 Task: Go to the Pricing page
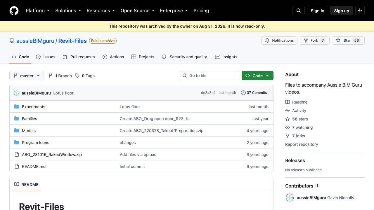click(201, 10)
